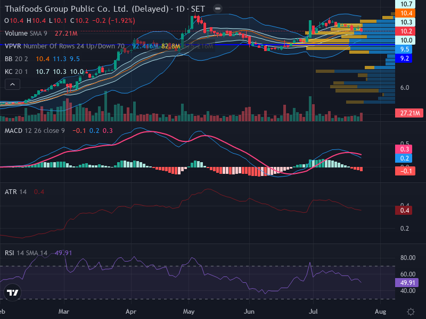Click the TradingView logo
Viewport: 426px width, 319px height.
tap(12, 292)
